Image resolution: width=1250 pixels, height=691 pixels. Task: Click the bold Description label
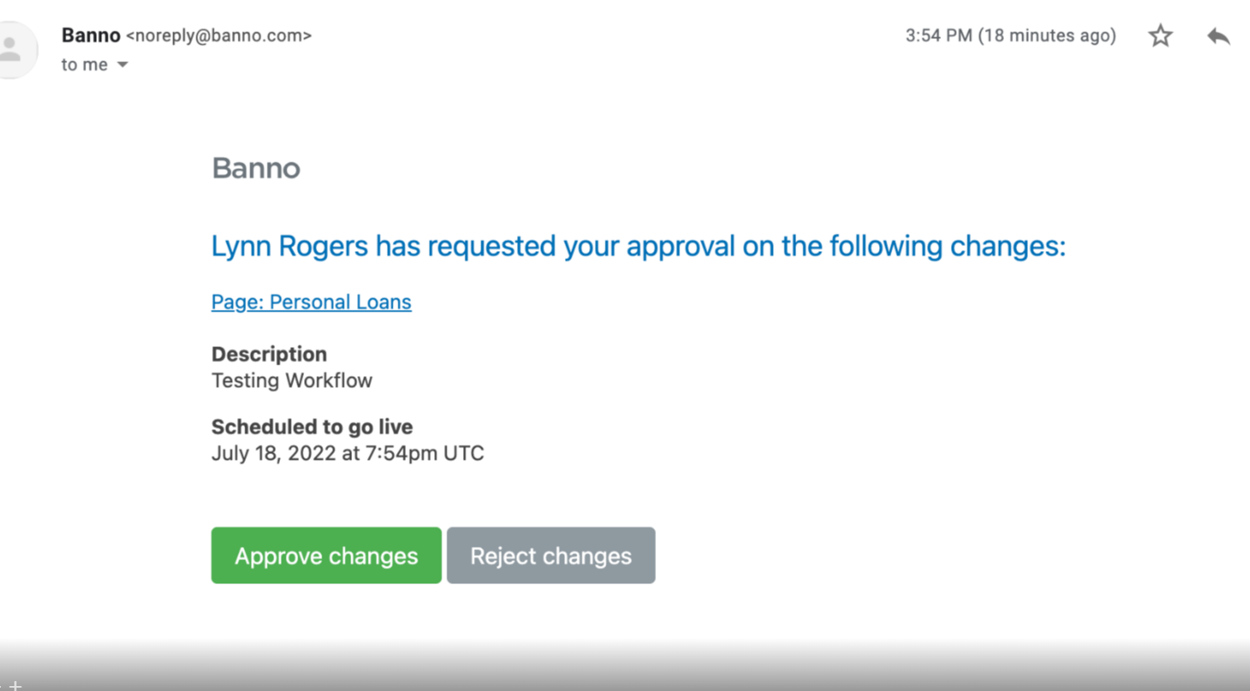(x=268, y=354)
